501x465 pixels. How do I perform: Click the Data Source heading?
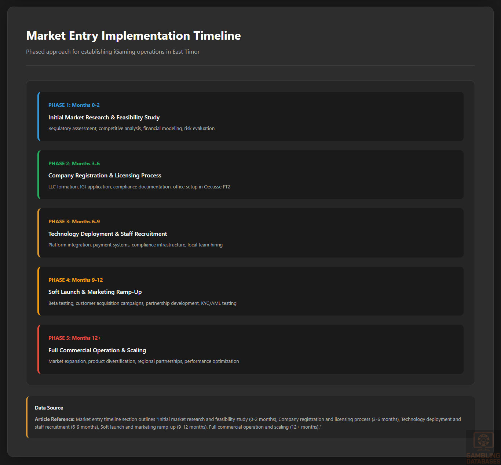(x=49, y=408)
